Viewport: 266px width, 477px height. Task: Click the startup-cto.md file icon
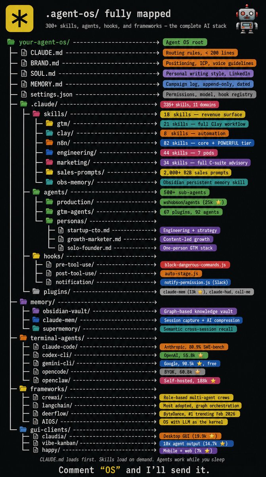[x=61, y=231]
